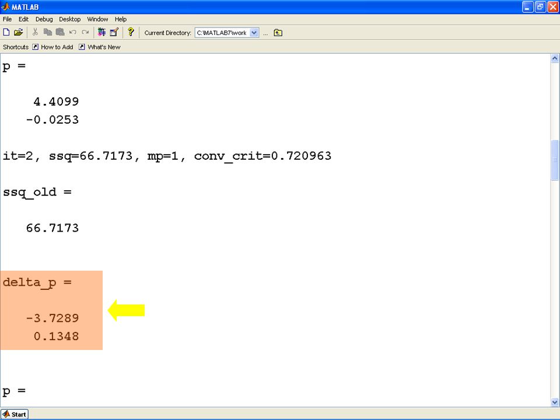The height and width of the screenshot is (420, 560).
Task: Cut selection with the scissors icon
Action: (35, 33)
